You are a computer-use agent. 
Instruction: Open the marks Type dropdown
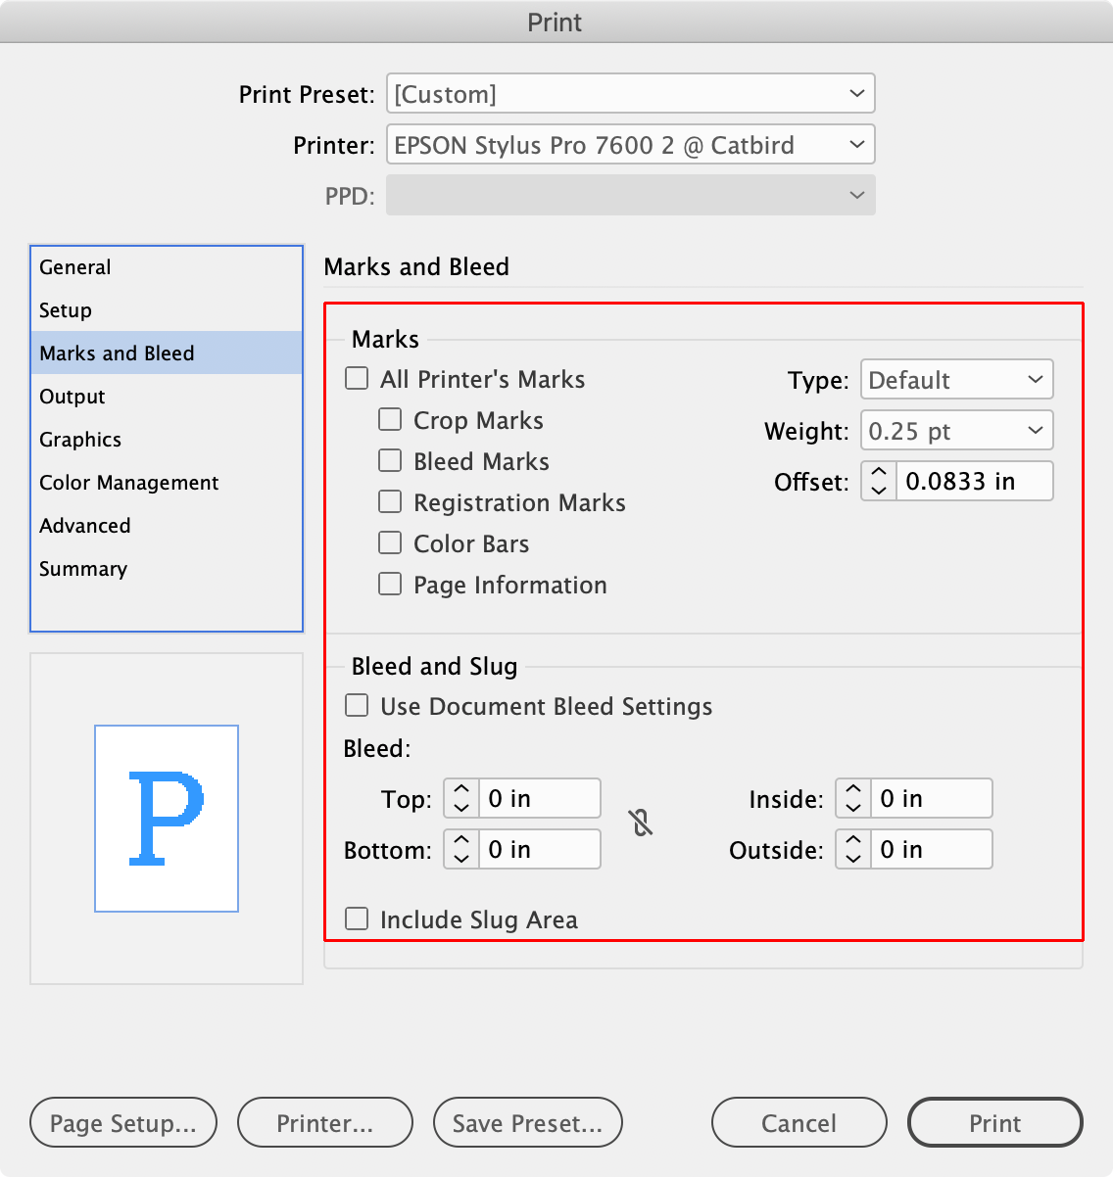coord(956,380)
